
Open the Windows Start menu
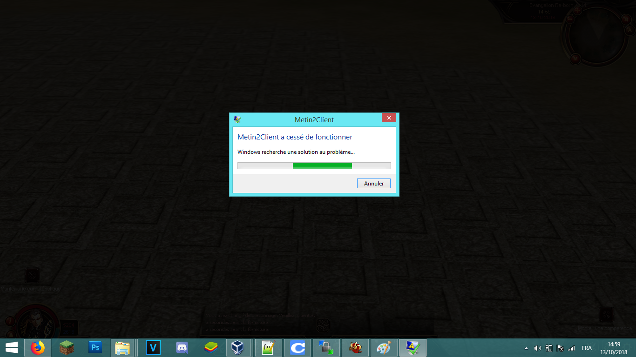(12, 348)
